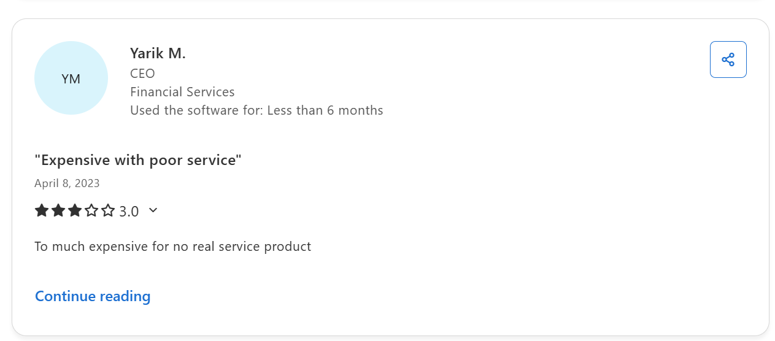Viewport: 775px width, 341px height.
Task: Click the YM avatar circle
Action: click(71, 78)
